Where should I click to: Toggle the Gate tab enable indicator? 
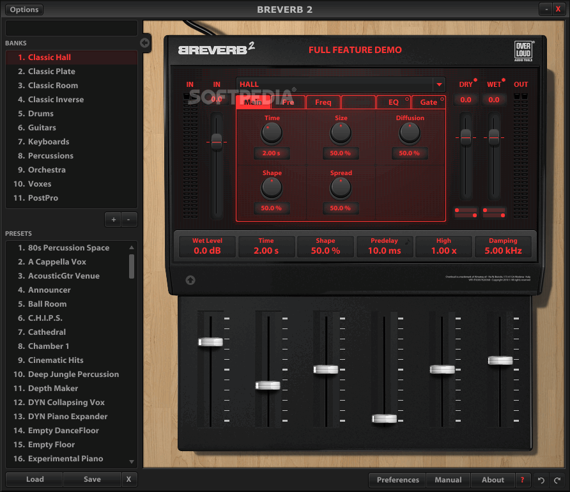[442, 99]
